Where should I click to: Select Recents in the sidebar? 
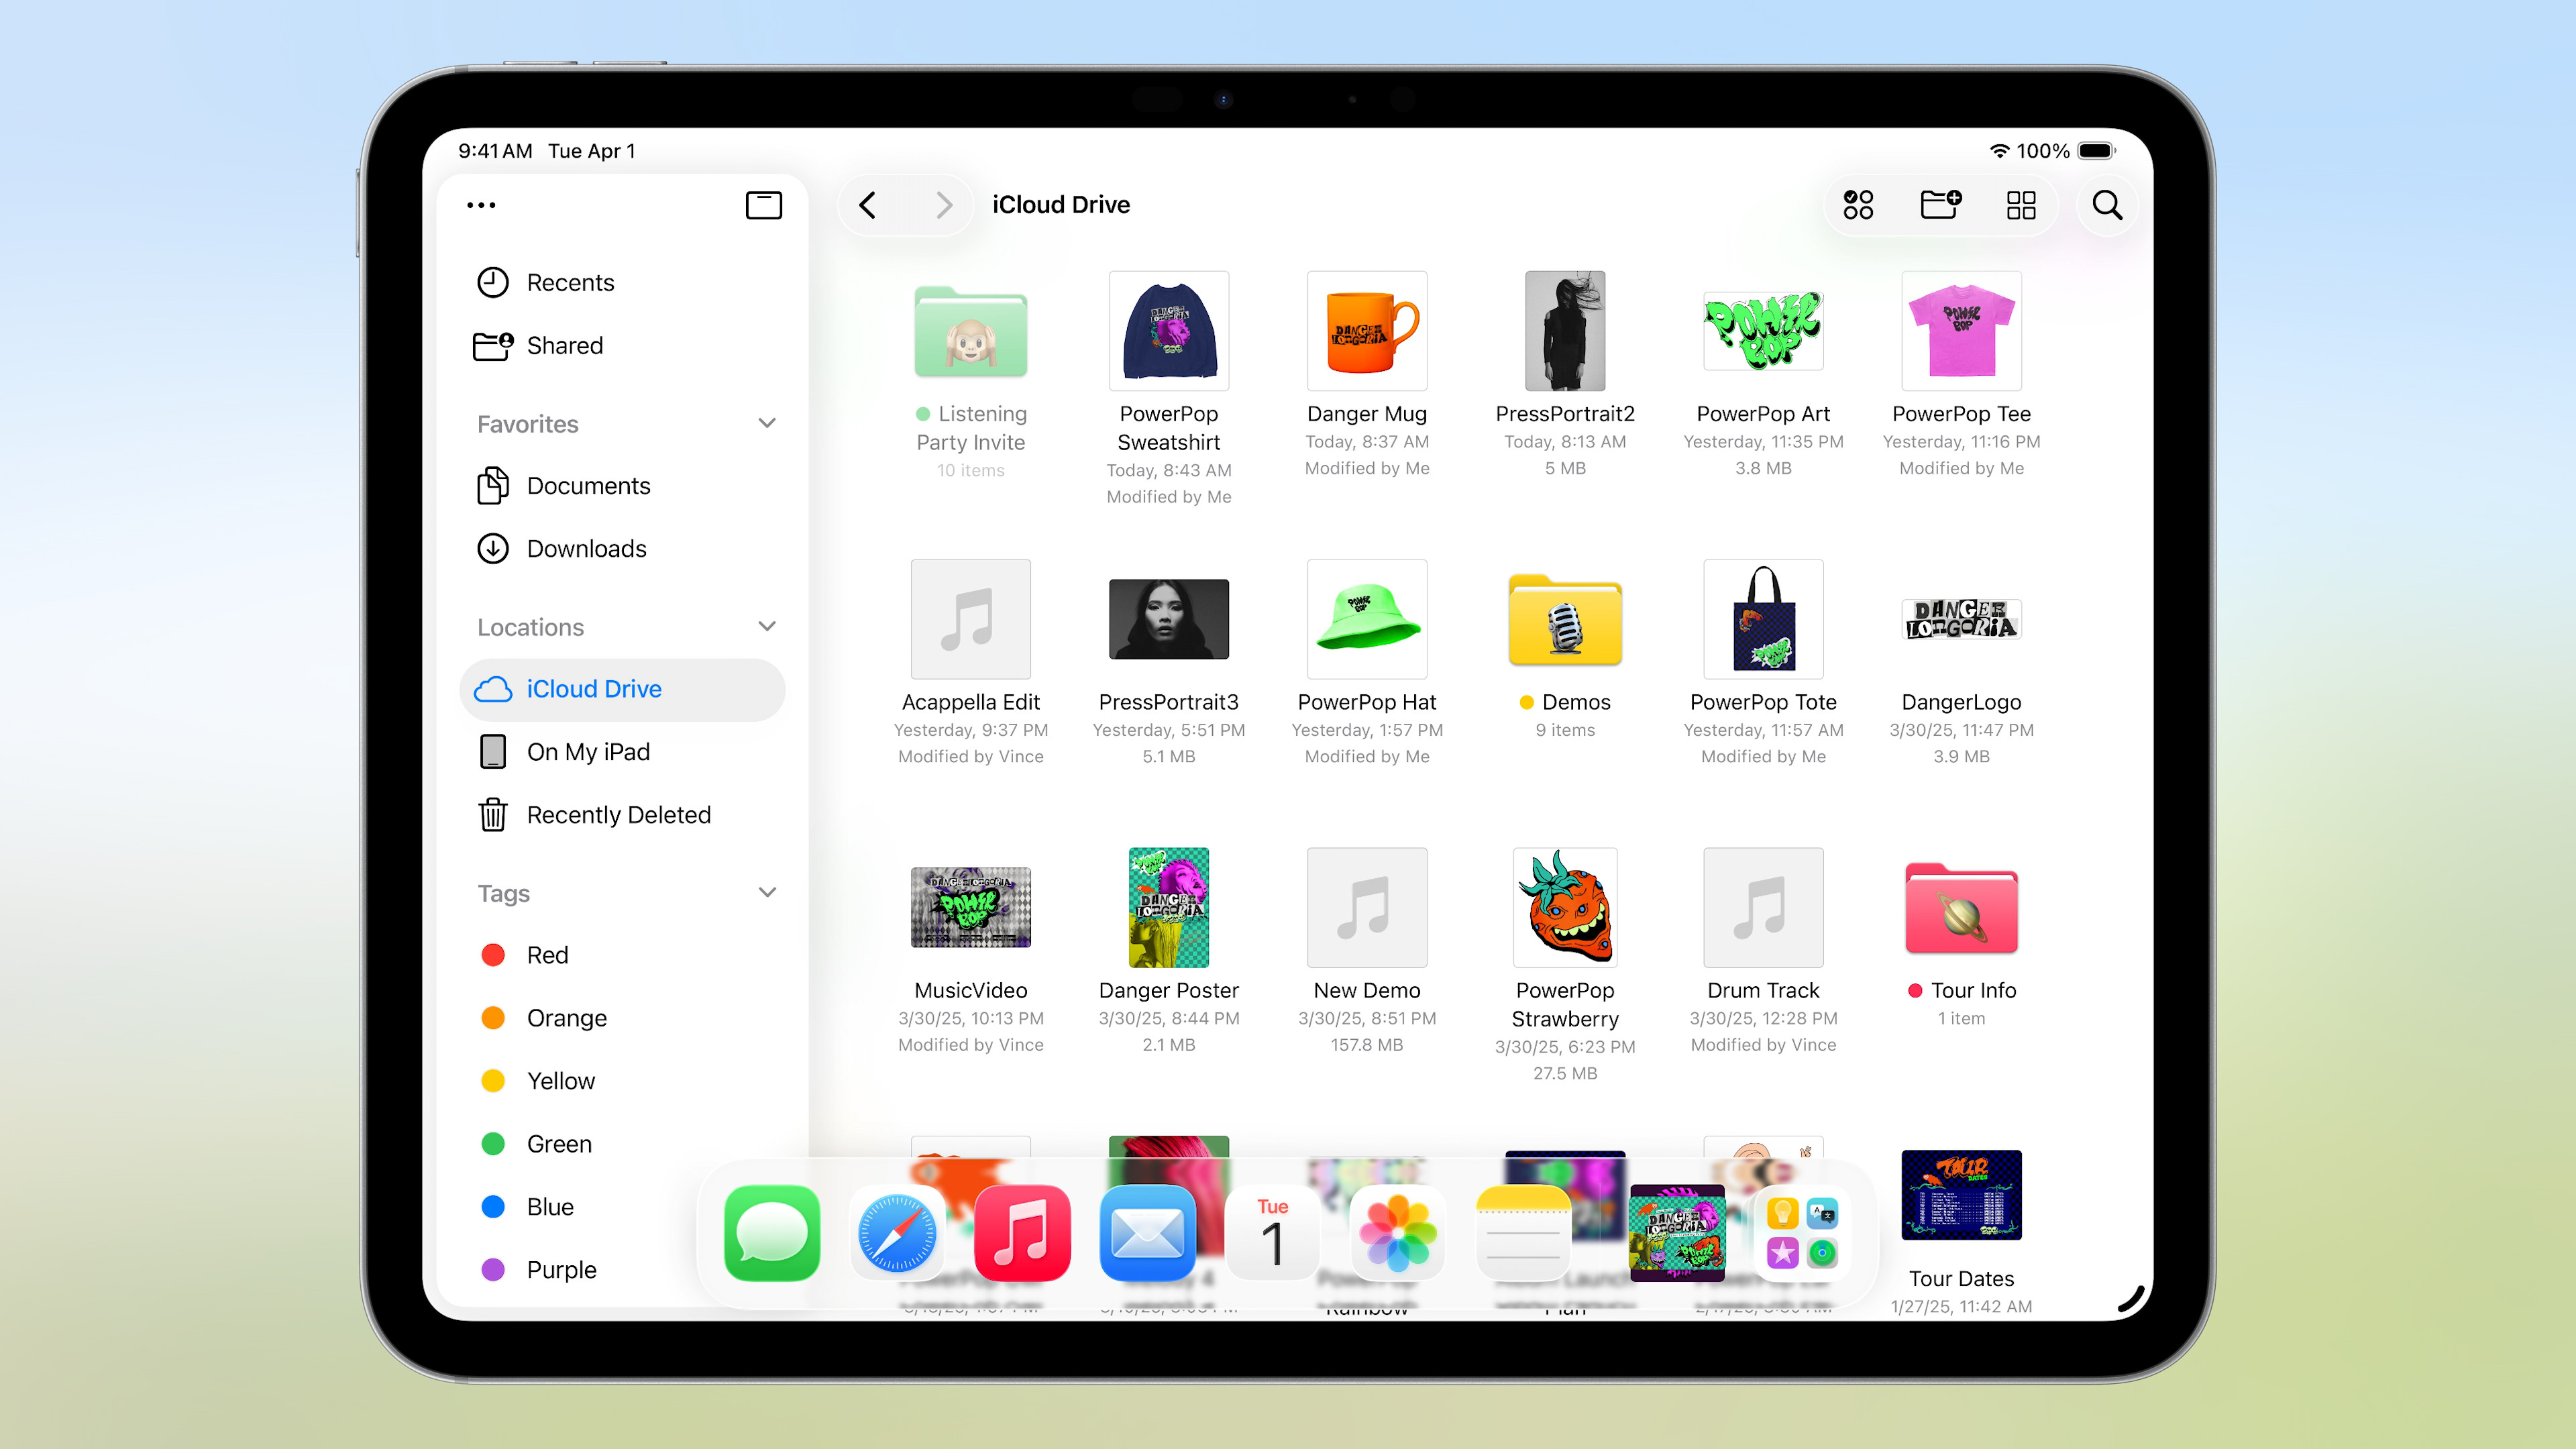coord(570,283)
